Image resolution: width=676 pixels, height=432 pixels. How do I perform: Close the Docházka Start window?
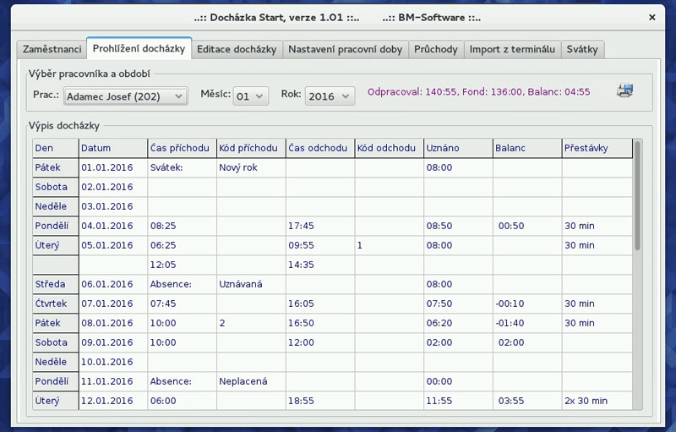point(651,16)
